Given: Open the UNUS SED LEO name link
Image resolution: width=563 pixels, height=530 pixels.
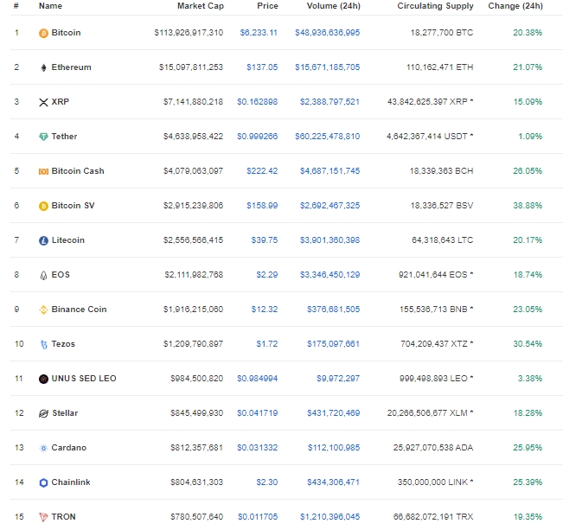Looking at the screenshot, I should (84, 379).
